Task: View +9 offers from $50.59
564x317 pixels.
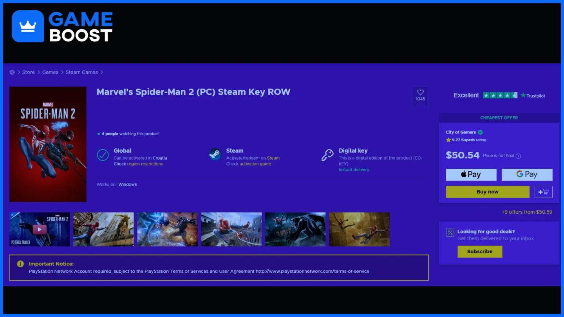Action: tap(527, 212)
